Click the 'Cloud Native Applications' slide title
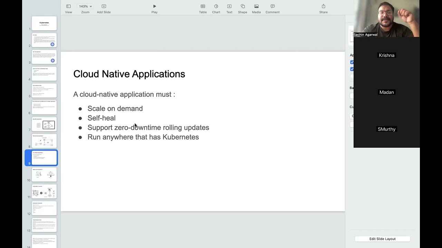 click(x=129, y=74)
